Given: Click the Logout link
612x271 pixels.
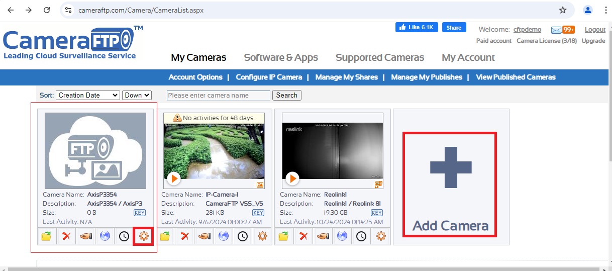Looking at the screenshot, I should pyautogui.click(x=595, y=30).
